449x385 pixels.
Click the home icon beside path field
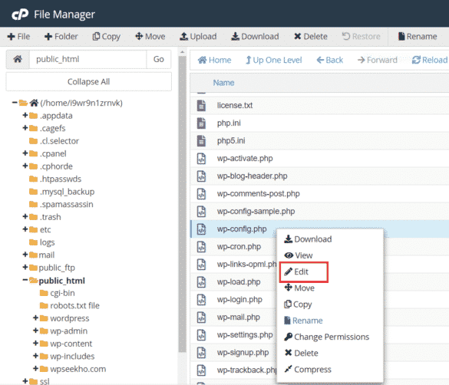[18, 59]
